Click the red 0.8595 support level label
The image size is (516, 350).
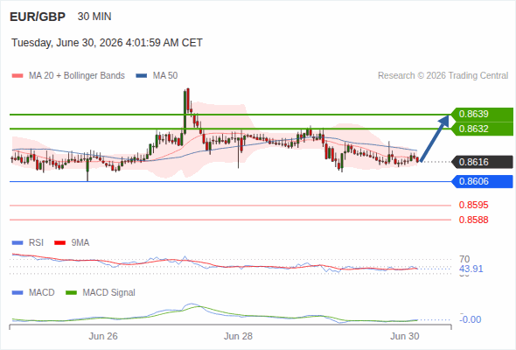pyautogui.click(x=473, y=205)
